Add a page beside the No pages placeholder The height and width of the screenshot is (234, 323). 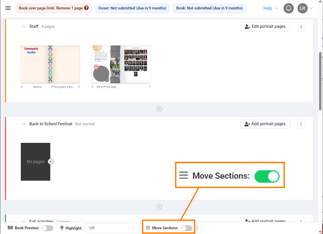click(51, 162)
